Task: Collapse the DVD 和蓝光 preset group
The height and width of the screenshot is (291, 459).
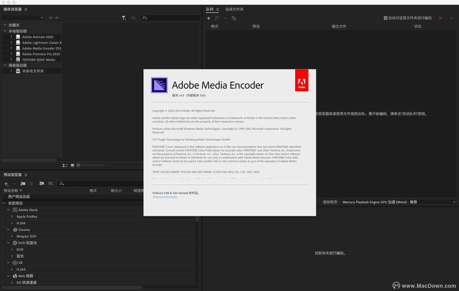Action: (8, 243)
